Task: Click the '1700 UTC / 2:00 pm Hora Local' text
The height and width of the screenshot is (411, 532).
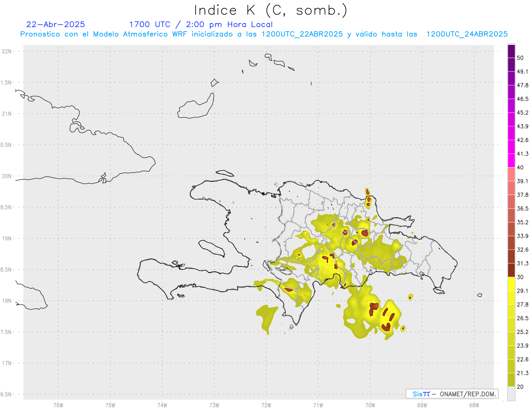Action: point(201,24)
